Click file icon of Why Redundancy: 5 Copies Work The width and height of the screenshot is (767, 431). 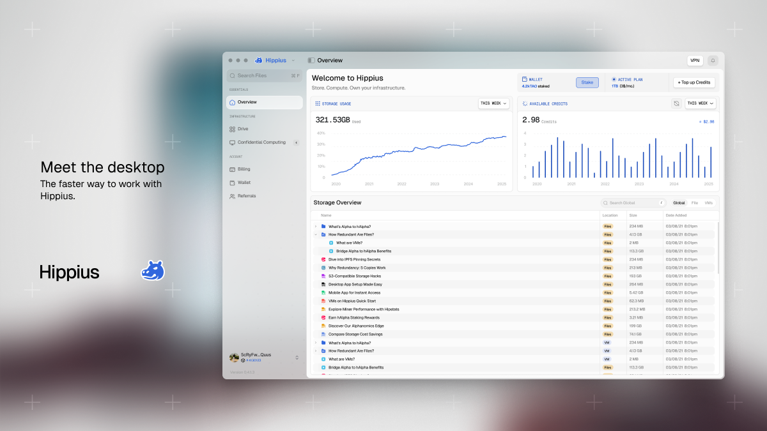point(323,268)
